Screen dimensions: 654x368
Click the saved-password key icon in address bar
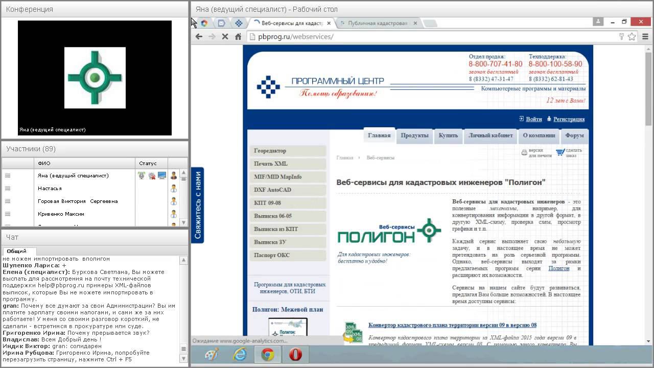[x=621, y=36]
